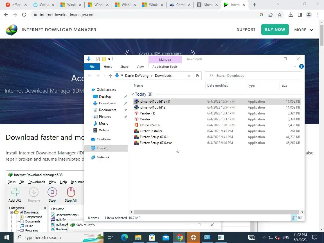Screen dimensions: 324x243
Task: Click Stop All hand icon in IDM
Action: click(x=71, y=195)
